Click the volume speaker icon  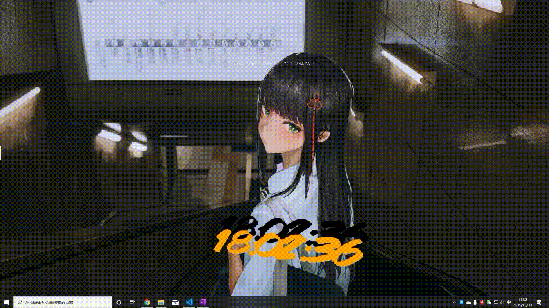tap(502, 302)
